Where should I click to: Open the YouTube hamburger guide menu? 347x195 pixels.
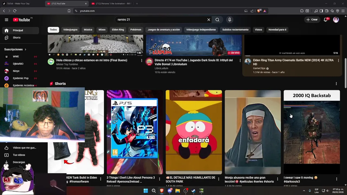point(7,20)
